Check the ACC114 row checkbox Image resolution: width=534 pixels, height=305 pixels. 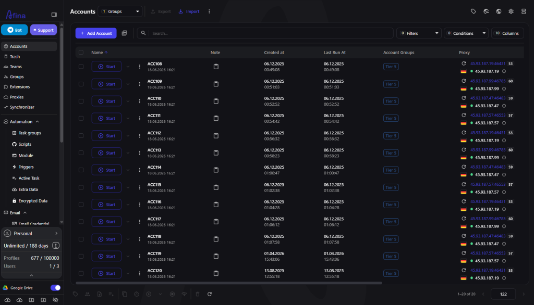click(81, 170)
